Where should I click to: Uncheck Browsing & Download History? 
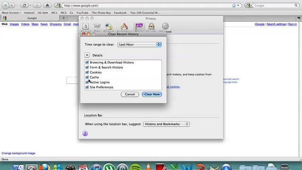pos(87,62)
